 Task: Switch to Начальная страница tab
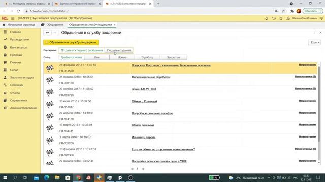tap(19, 25)
